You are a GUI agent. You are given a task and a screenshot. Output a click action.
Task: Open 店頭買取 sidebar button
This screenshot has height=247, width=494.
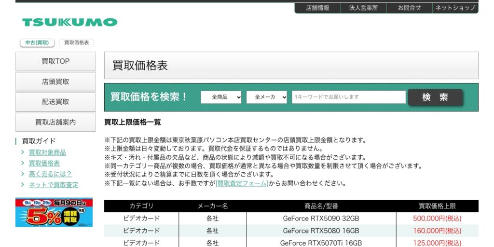tap(55, 82)
